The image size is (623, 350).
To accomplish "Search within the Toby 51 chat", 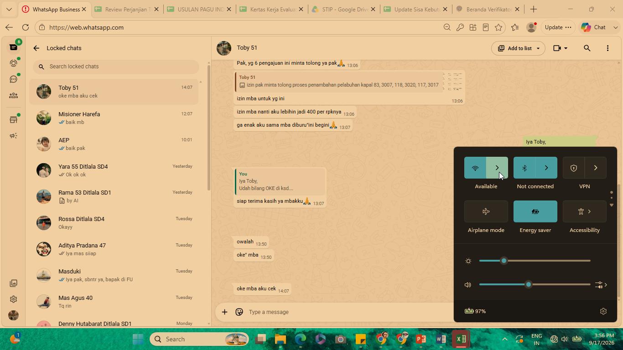I will [587, 48].
